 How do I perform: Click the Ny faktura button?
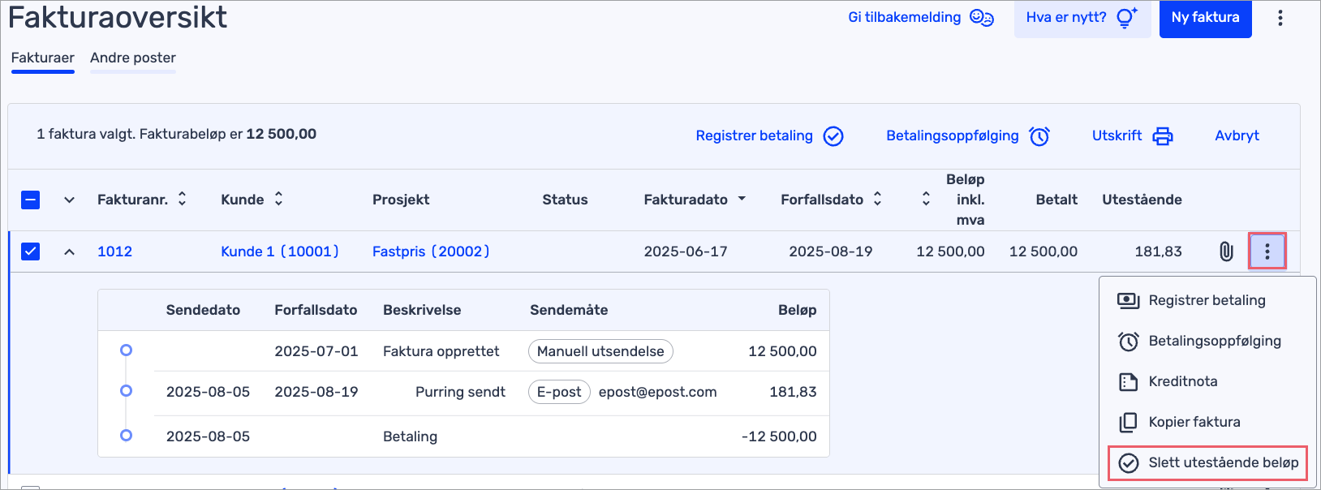click(x=1205, y=18)
